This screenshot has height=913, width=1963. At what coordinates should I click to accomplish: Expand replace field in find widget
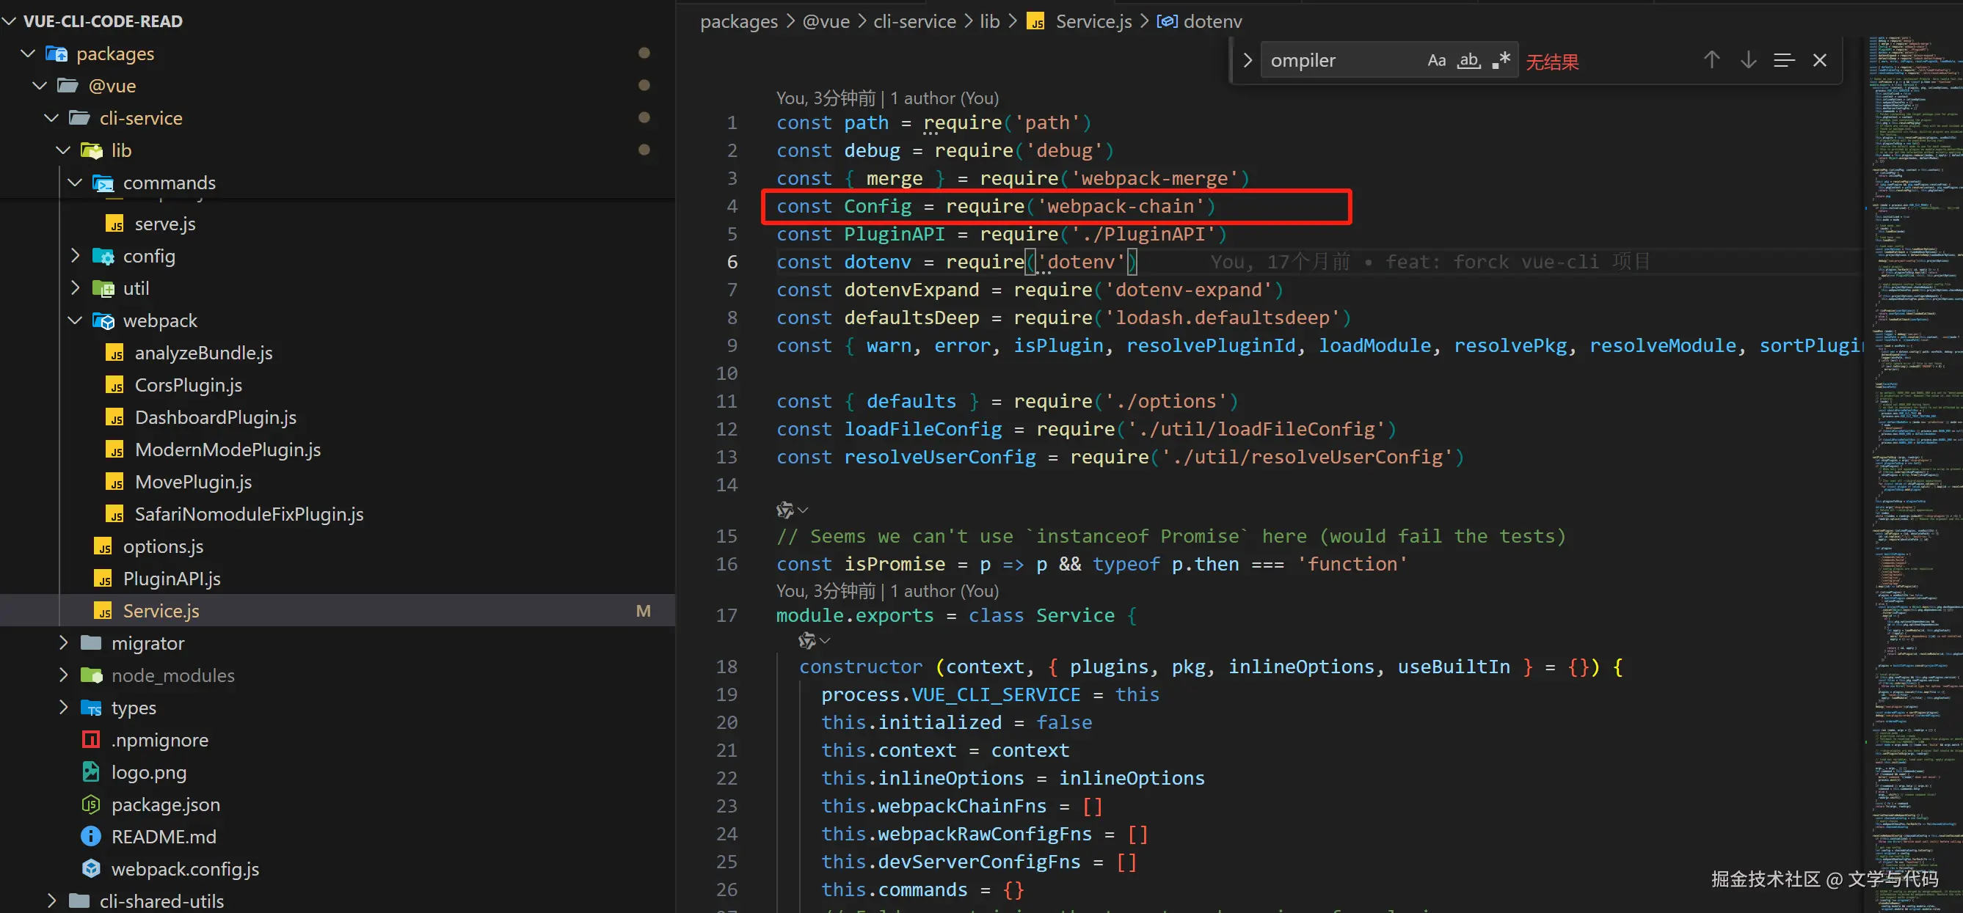pos(1248,60)
